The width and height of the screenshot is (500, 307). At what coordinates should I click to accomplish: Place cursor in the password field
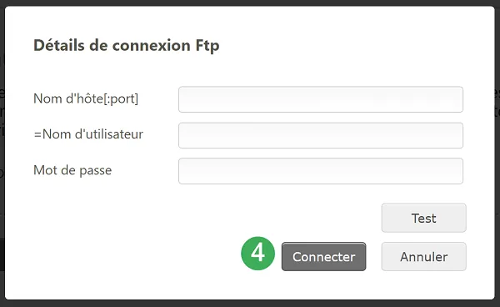point(321,171)
